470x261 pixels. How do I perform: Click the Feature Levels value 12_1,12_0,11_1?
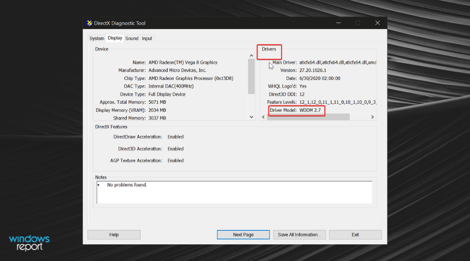[338, 102]
